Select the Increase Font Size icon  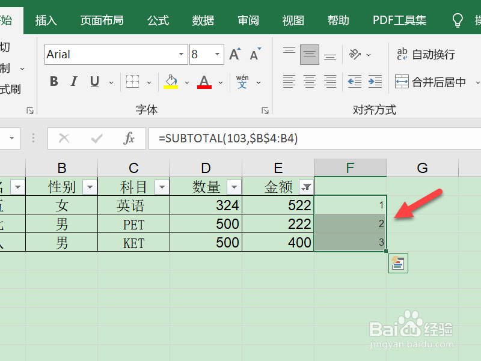tap(234, 53)
